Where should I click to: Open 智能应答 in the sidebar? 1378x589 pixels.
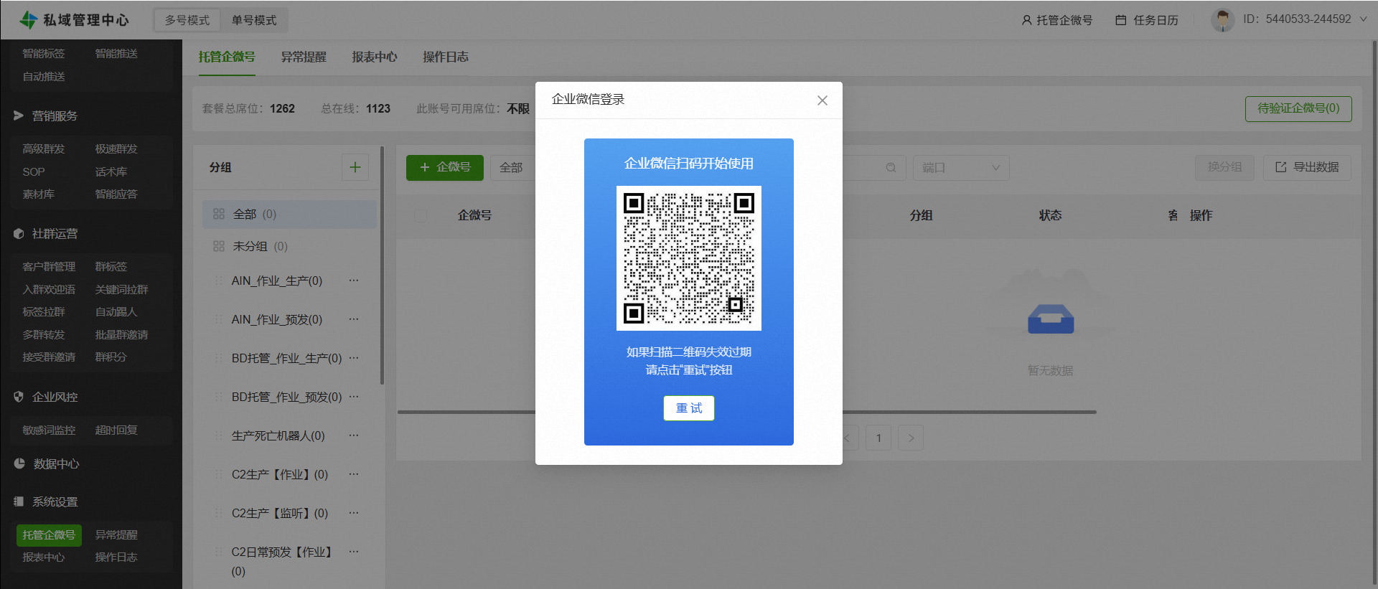tap(116, 194)
